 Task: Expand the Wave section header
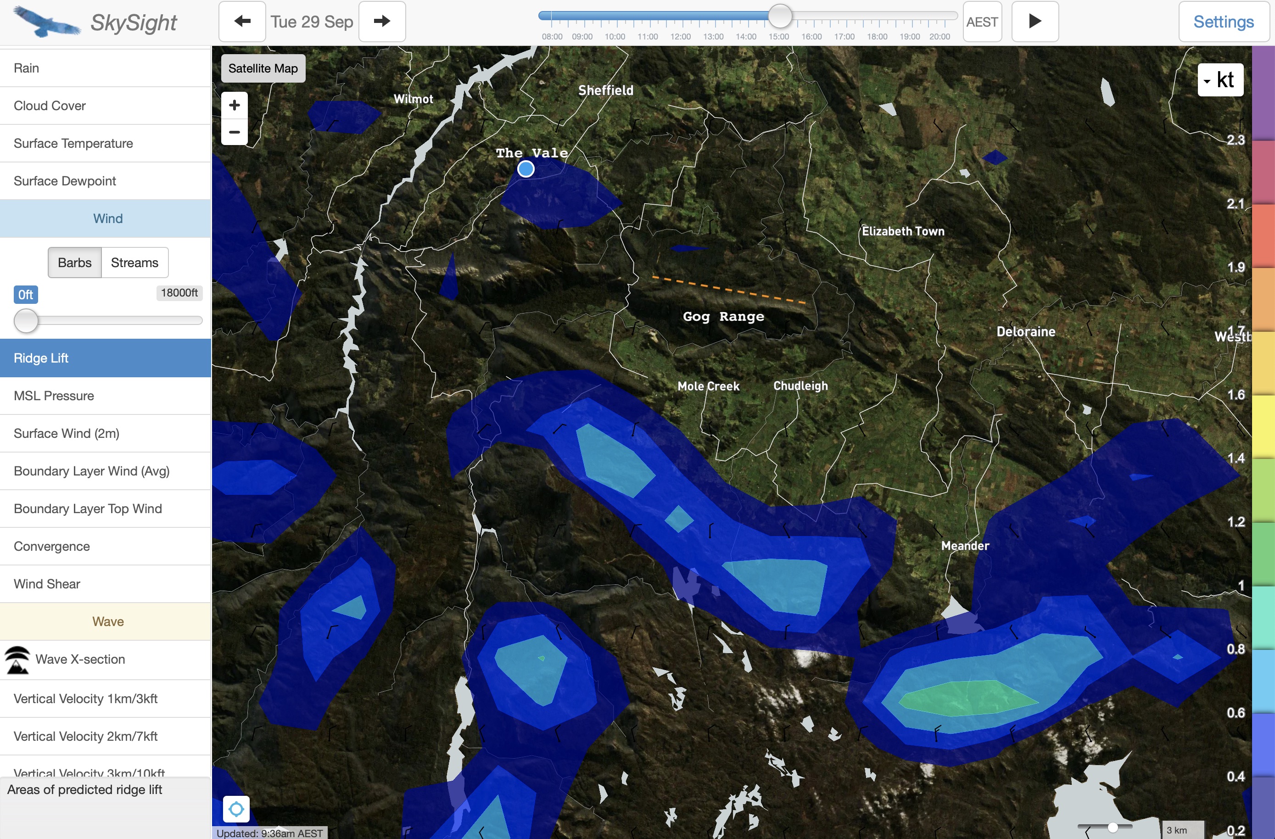click(107, 621)
